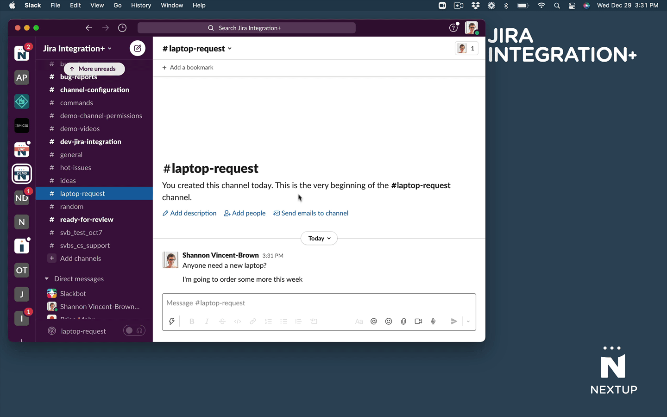Switch to the ND workspace
This screenshot has height=417, width=667.
click(x=22, y=198)
